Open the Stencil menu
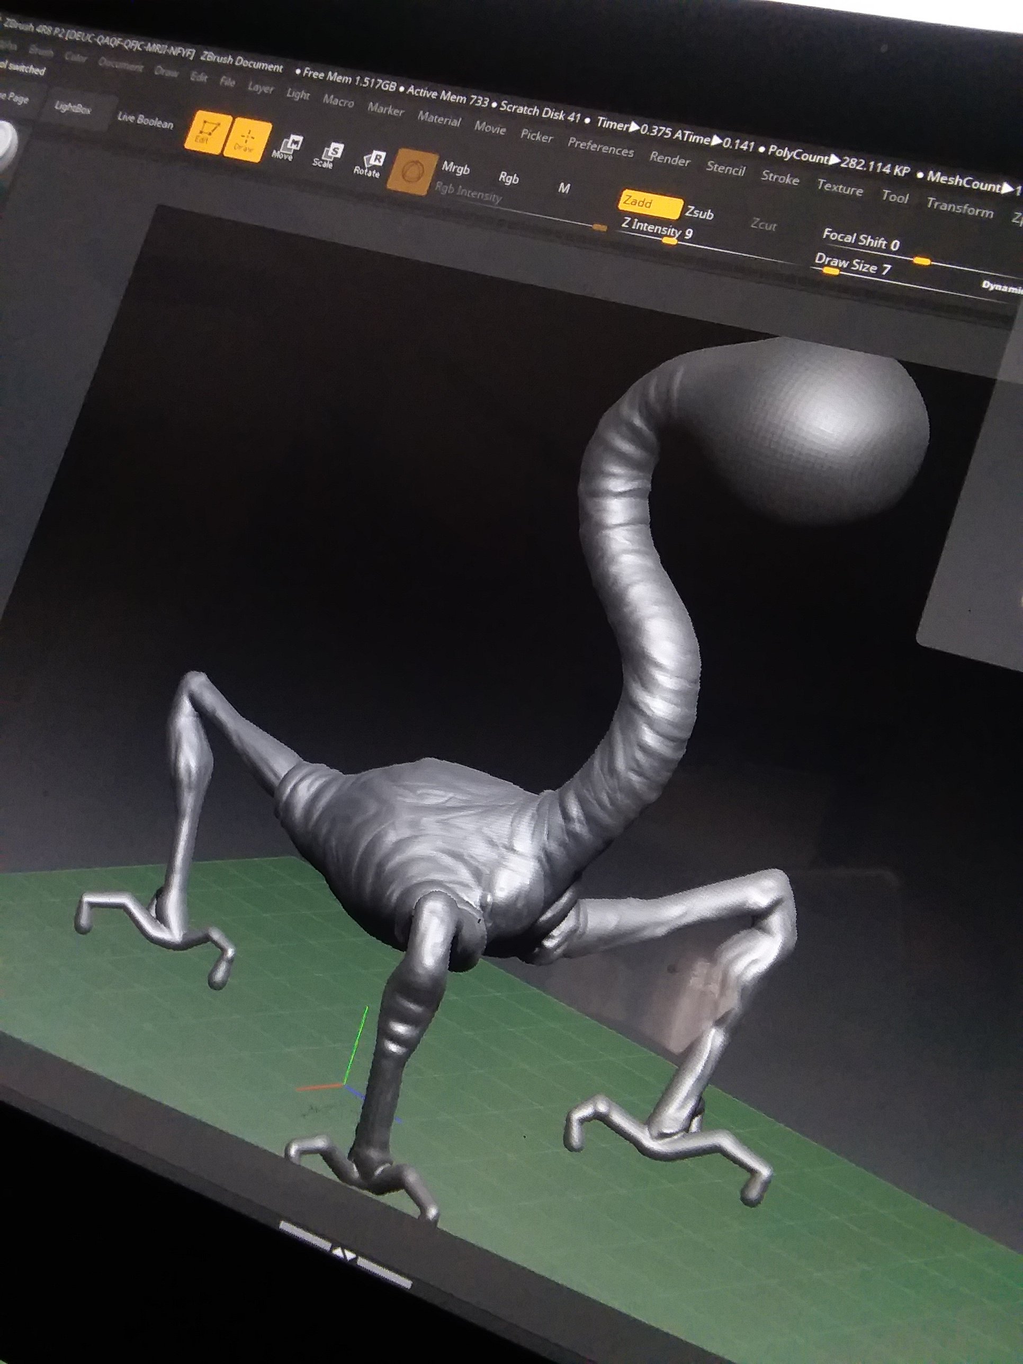 tap(726, 169)
